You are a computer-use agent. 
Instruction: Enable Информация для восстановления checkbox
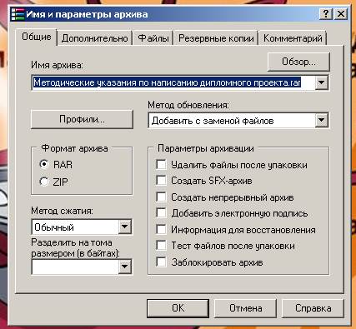tap(162, 229)
